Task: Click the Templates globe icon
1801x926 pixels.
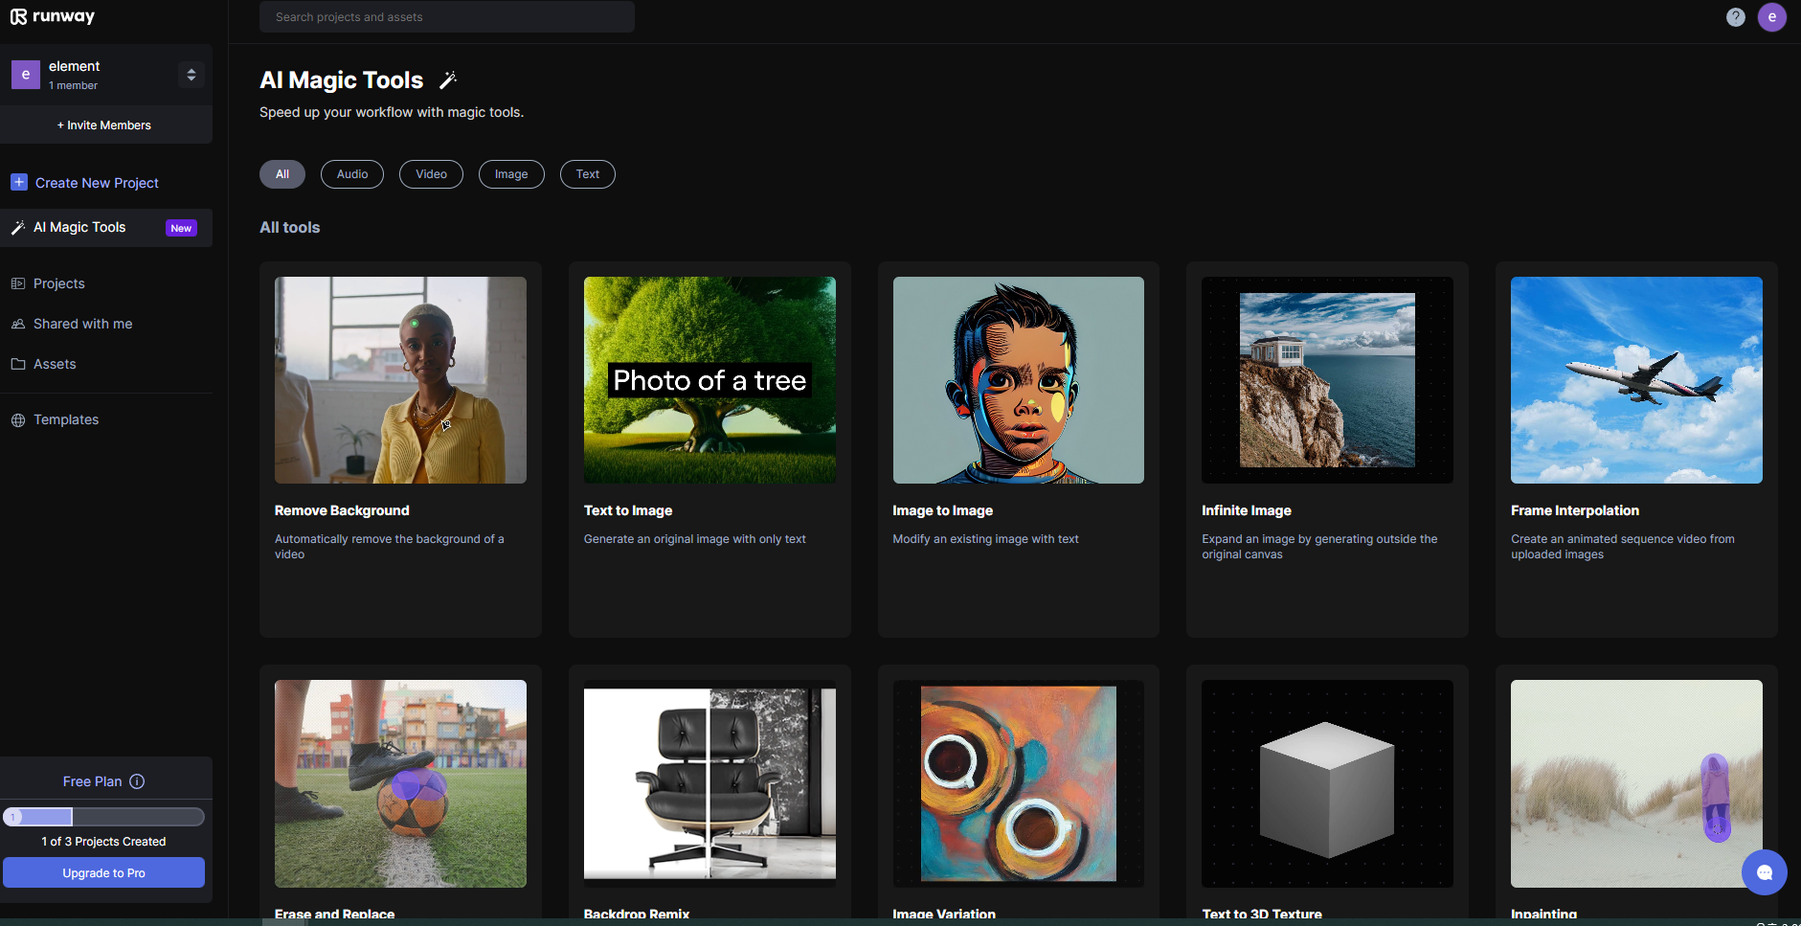Action: 18,419
